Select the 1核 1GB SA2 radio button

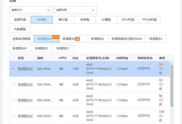[x=13, y=69]
